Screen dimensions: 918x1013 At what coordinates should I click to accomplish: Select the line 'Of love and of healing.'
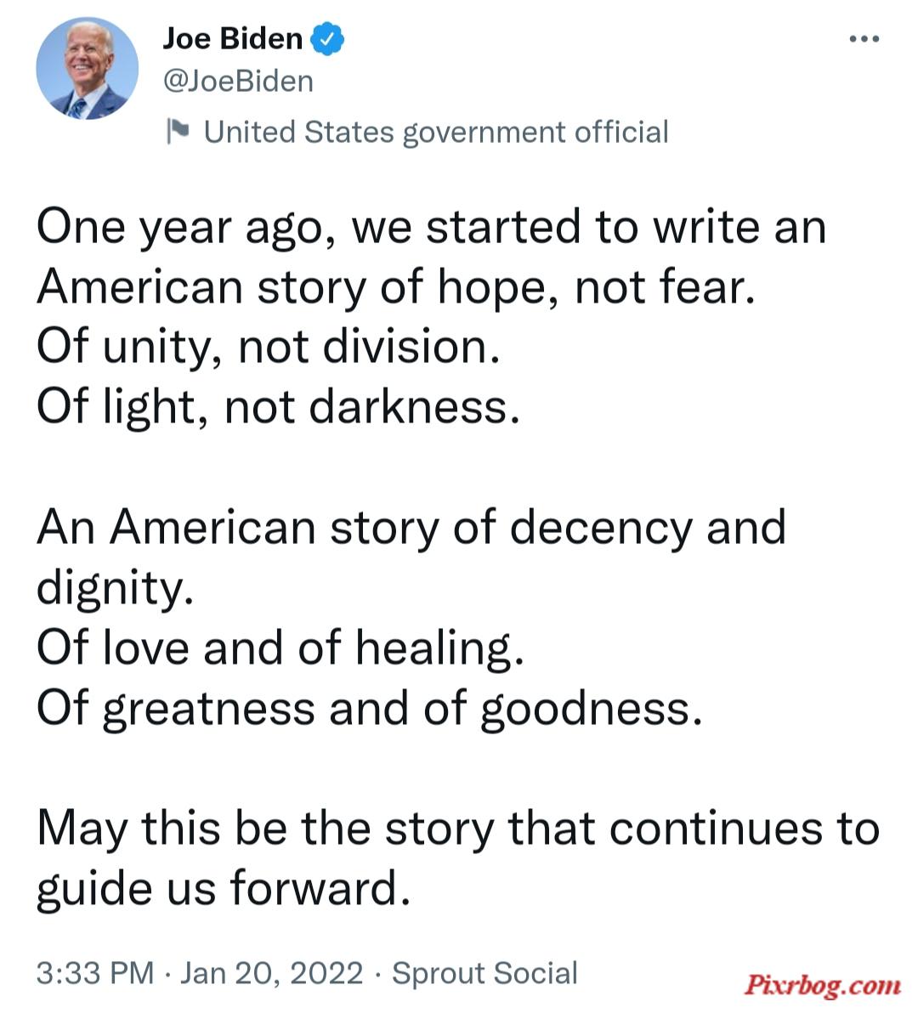280,648
